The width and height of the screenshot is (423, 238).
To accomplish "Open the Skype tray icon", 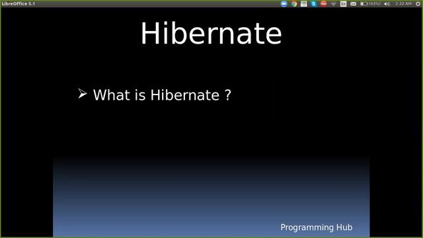I will pos(313,4).
